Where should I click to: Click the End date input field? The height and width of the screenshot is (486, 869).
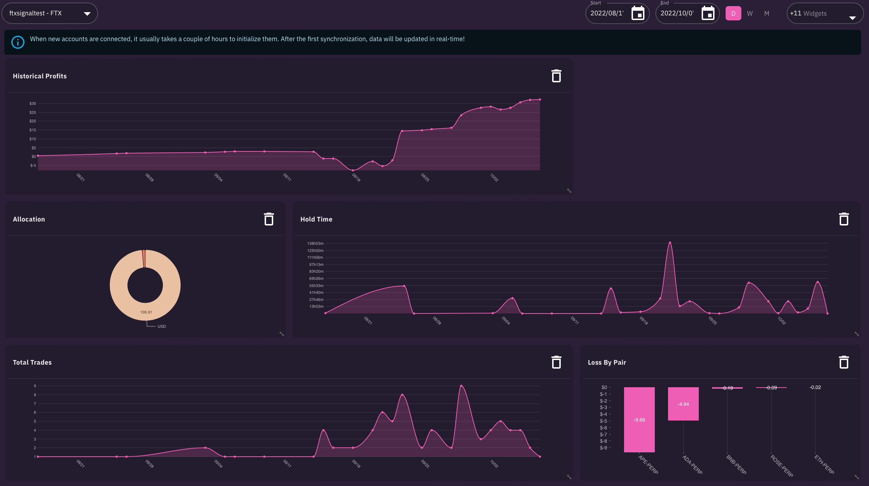tap(677, 14)
